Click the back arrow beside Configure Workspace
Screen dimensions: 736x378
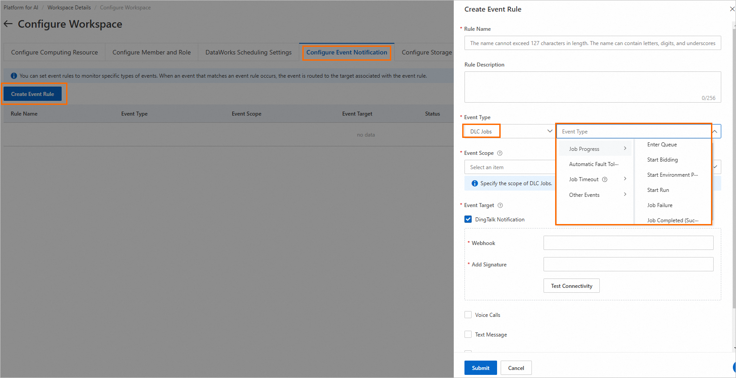point(8,24)
